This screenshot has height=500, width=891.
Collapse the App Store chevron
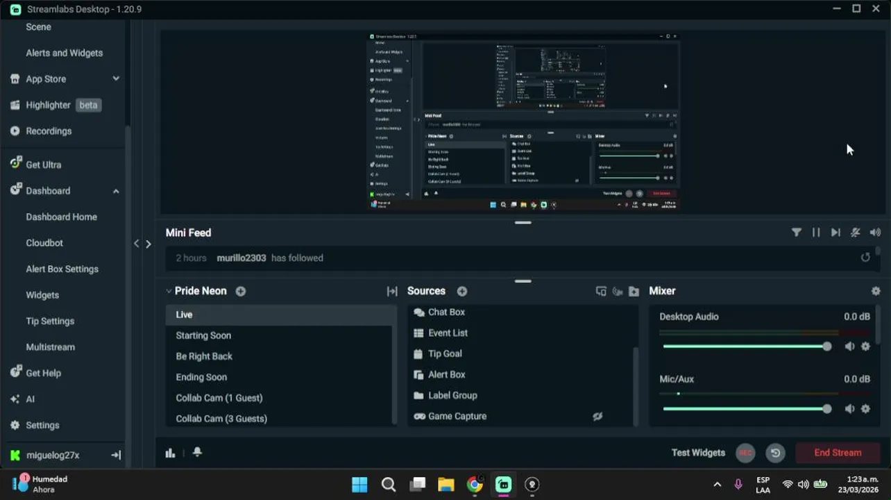[116, 79]
